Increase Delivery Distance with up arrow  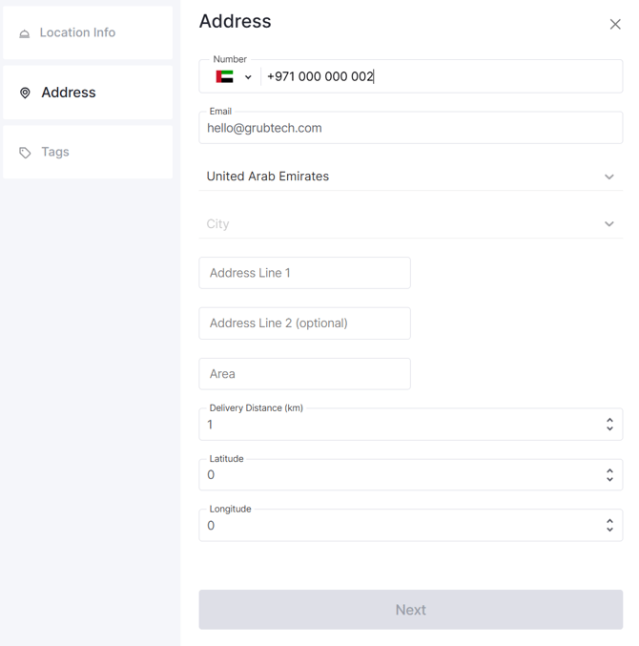(x=609, y=420)
